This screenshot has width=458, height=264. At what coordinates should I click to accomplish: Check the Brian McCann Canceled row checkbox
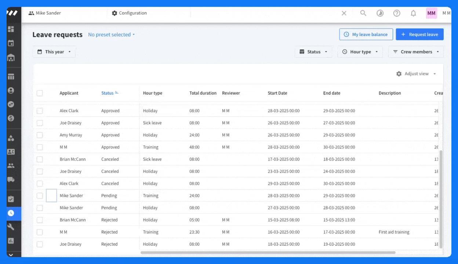40,159
